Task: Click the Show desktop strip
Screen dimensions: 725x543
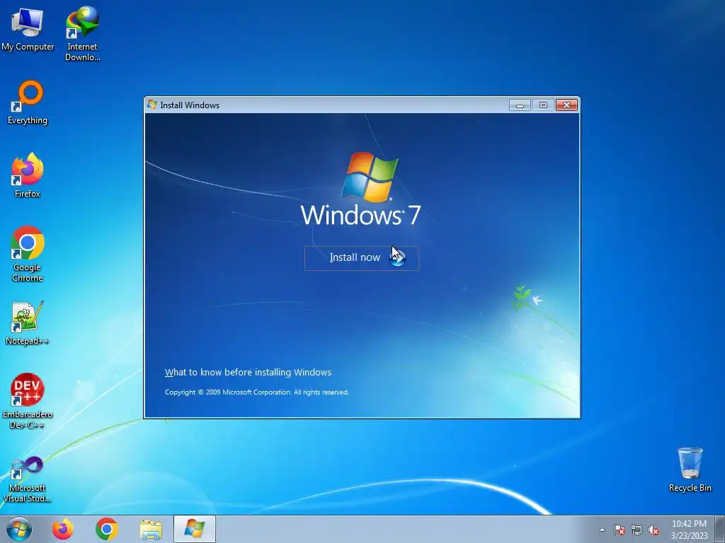Action: click(x=721, y=529)
